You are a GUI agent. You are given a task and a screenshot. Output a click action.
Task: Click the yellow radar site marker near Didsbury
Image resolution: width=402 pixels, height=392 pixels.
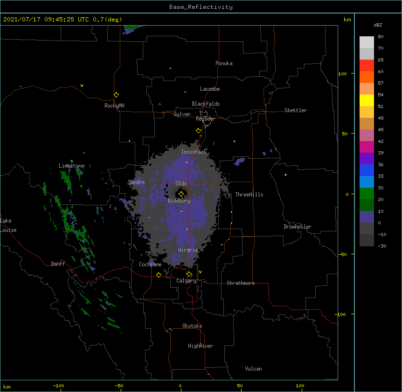[181, 194]
